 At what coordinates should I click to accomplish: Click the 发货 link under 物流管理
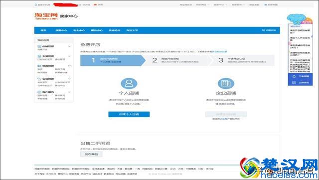coord(40,69)
